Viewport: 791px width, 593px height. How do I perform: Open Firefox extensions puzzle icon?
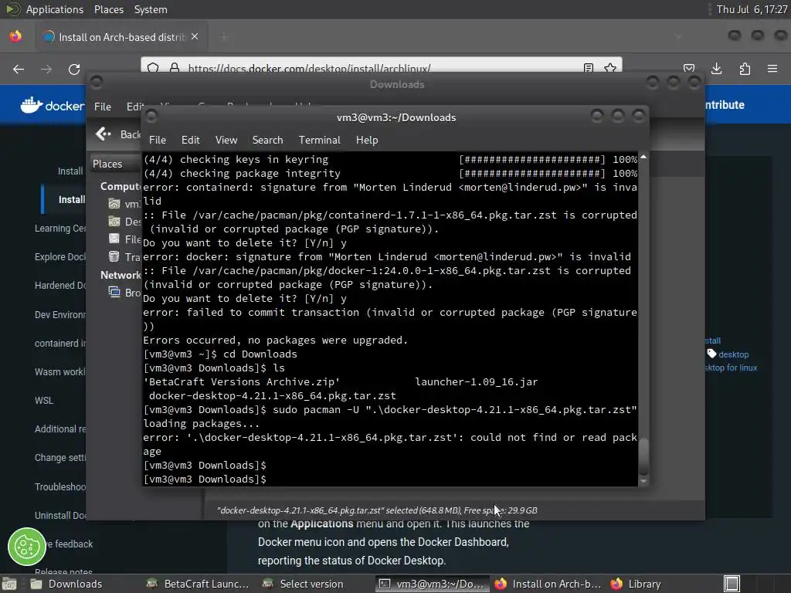click(745, 69)
